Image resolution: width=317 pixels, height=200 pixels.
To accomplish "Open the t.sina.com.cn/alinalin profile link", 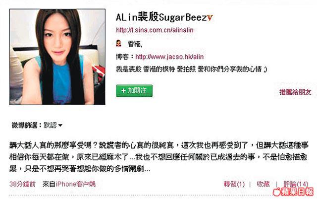I will pyautogui.click(x=155, y=30).
